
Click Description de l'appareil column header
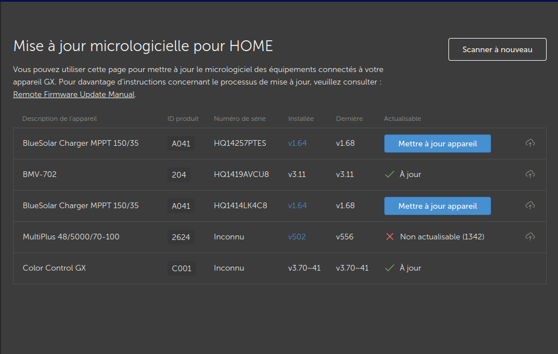[60, 119]
